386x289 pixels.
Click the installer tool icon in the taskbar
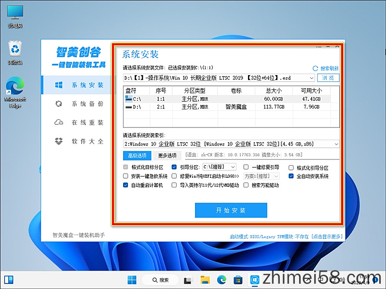tap(255, 280)
